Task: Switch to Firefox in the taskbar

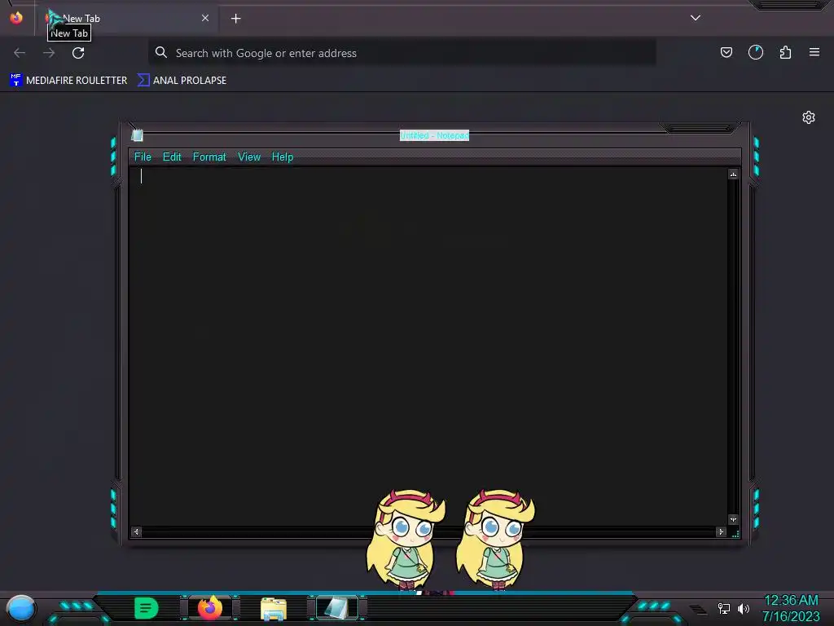Action: [210, 608]
